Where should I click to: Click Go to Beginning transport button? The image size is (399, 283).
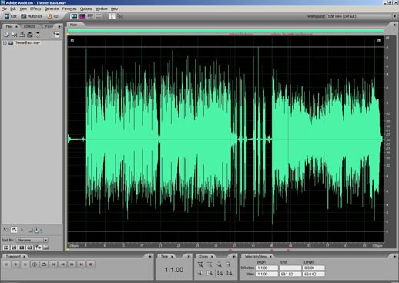[x=53, y=264]
